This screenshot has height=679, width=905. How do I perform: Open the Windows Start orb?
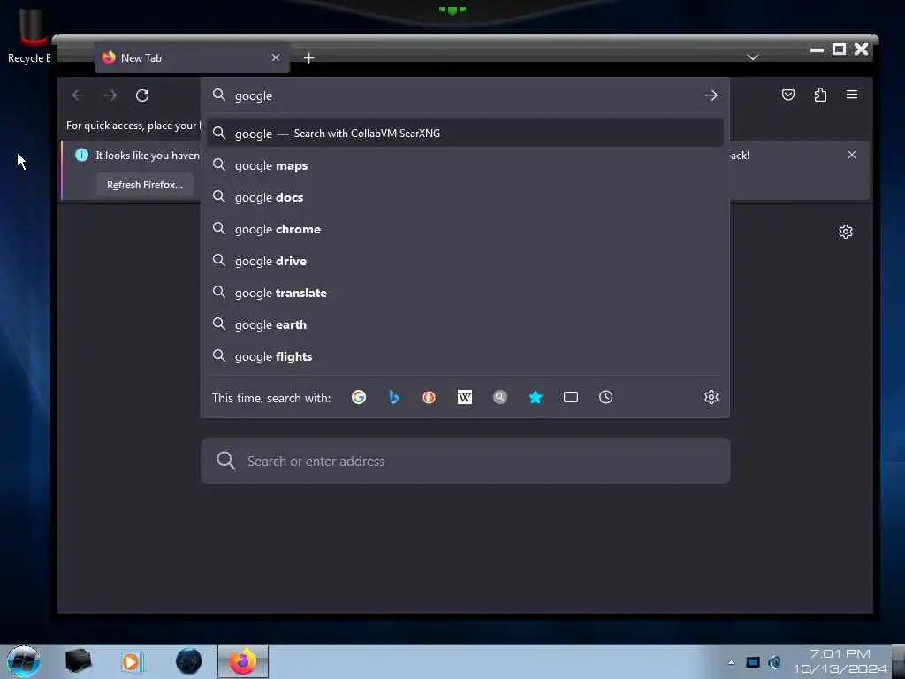click(x=23, y=661)
